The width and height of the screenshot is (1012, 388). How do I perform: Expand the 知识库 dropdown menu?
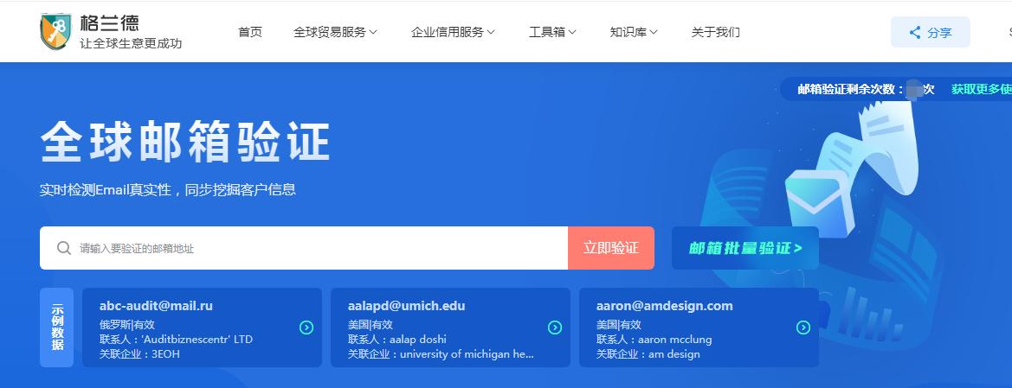pyautogui.click(x=634, y=32)
